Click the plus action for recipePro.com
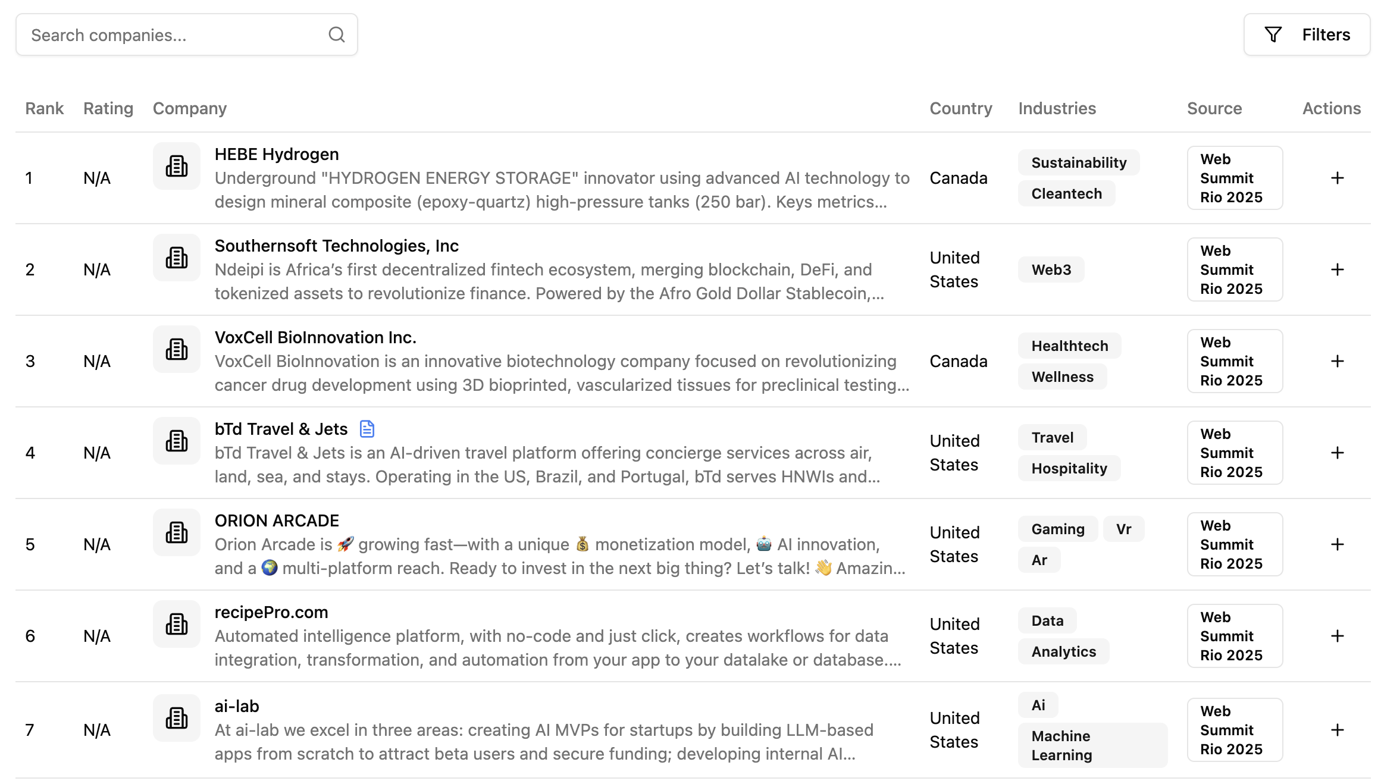1381x784 pixels. [x=1338, y=635]
